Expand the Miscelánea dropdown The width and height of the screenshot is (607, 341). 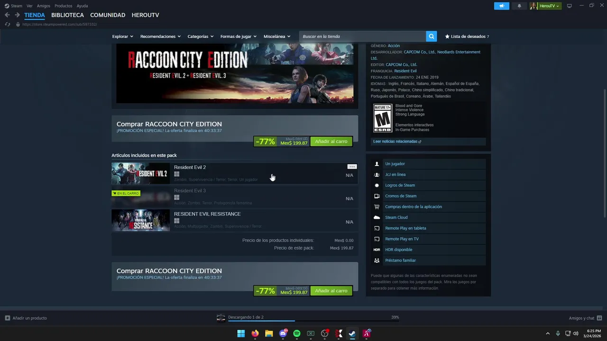click(x=277, y=36)
